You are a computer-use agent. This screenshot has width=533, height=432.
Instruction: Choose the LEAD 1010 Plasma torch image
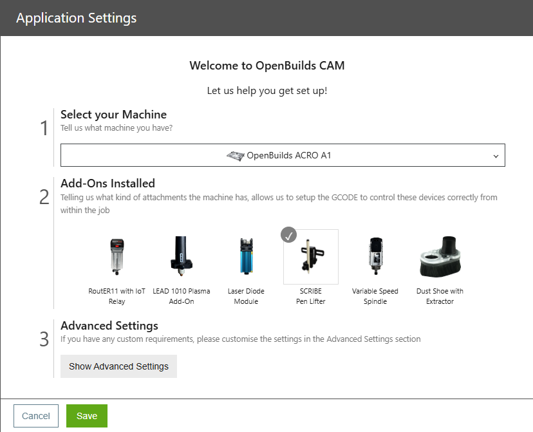(181, 257)
